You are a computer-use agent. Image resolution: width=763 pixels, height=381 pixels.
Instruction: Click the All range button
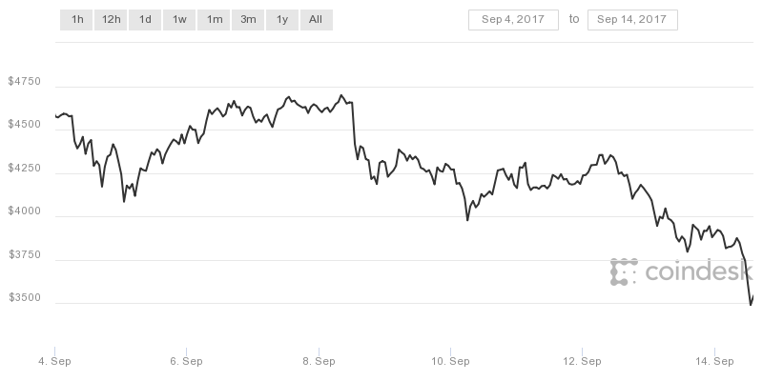point(317,19)
